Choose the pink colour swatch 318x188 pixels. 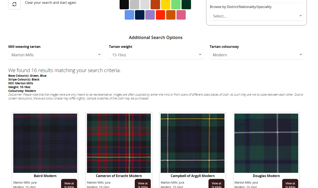(x=181, y=15)
